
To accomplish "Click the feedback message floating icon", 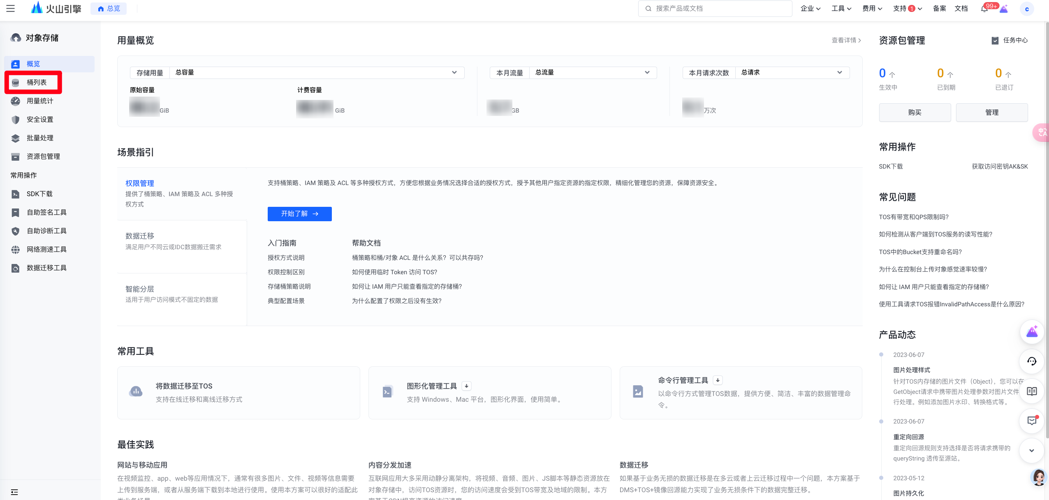I will tap(1032, 421).
